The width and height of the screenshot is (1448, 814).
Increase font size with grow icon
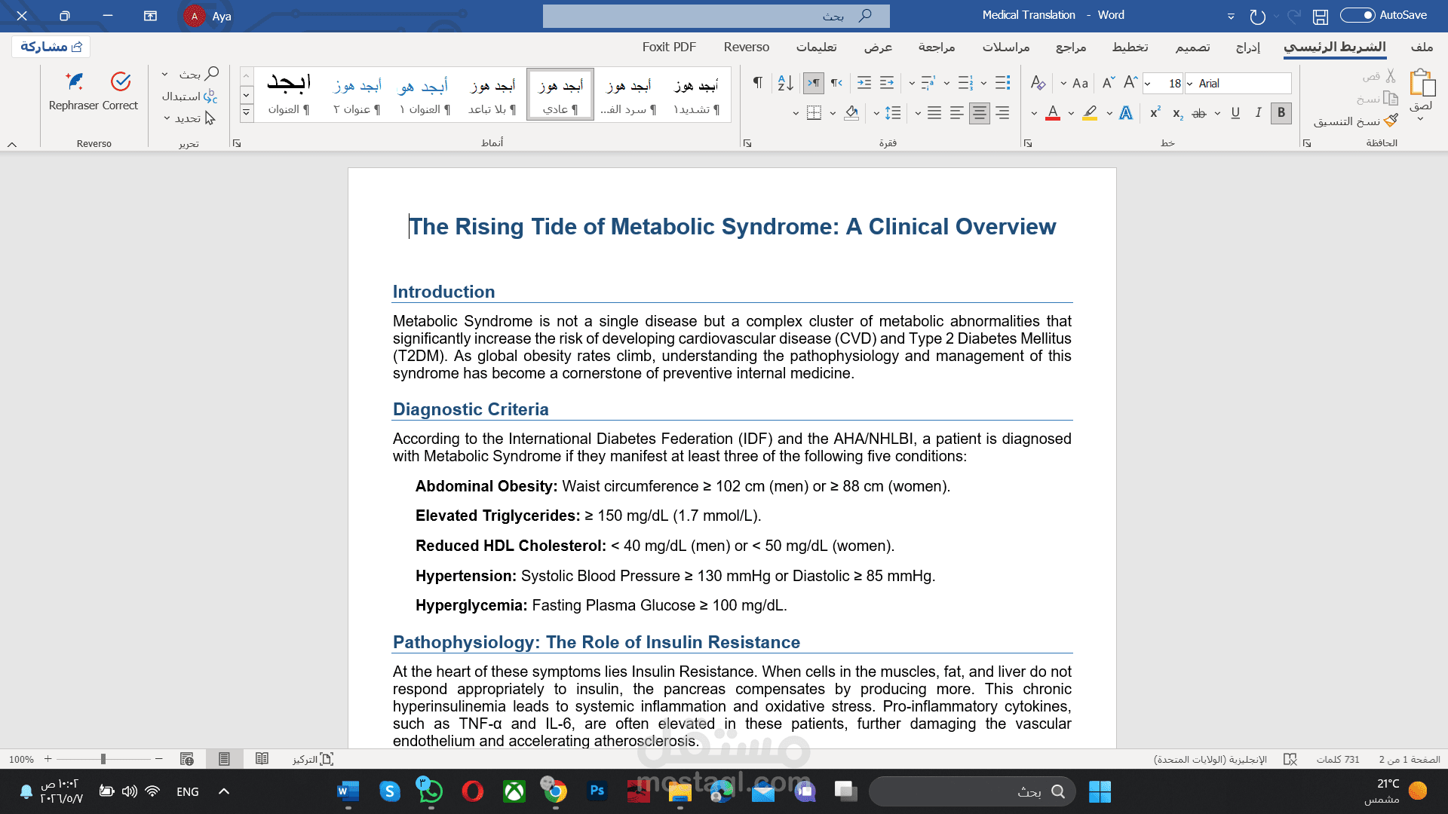[x=1130, y=83]
